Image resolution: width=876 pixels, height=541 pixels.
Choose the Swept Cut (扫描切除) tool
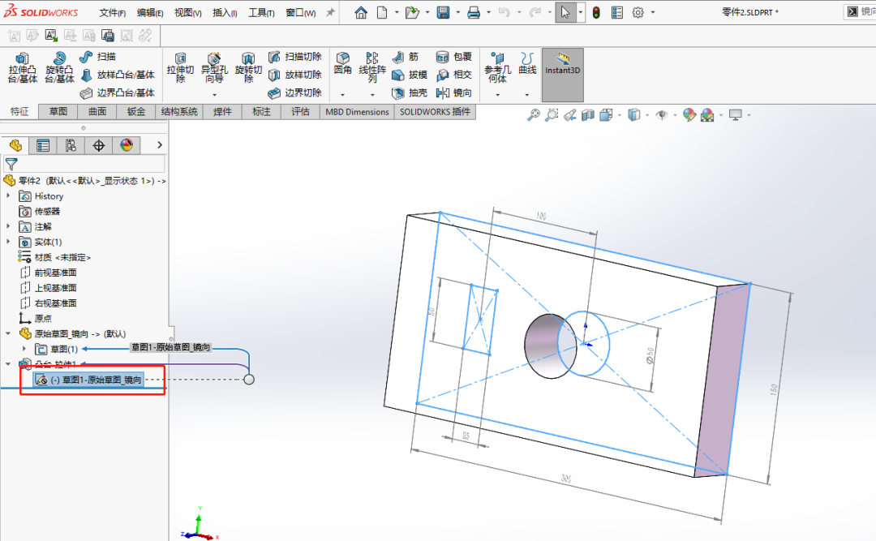point(295,57)
